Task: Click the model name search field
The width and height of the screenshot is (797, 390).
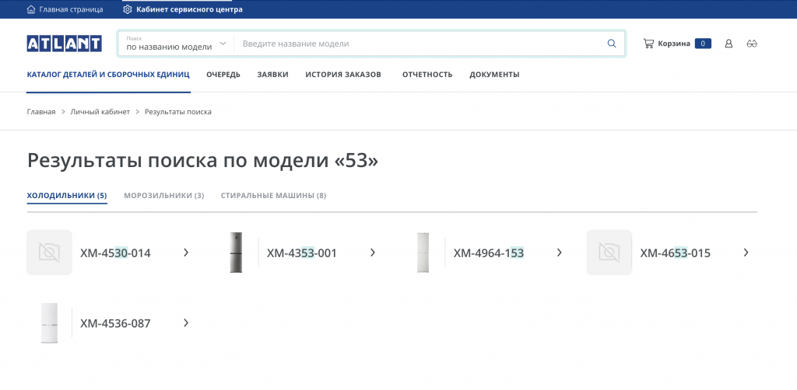Action: [x=420, y=44]
